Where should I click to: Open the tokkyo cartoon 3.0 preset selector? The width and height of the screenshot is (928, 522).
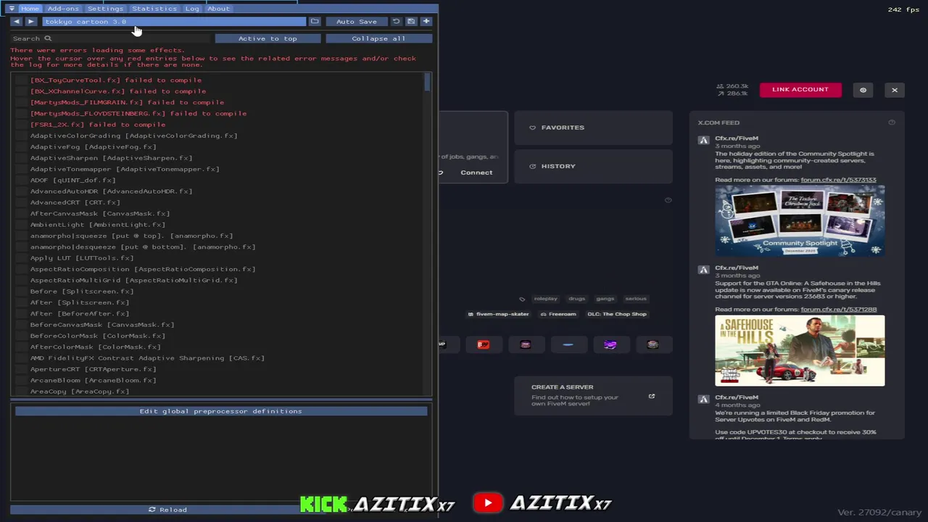pos(173,22)
